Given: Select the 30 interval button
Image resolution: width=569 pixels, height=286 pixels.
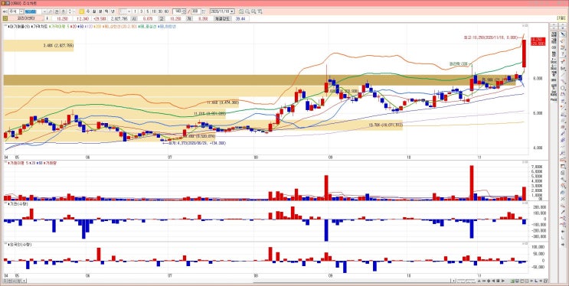Looking at the screenshot, I should click(x=160, y=11).
